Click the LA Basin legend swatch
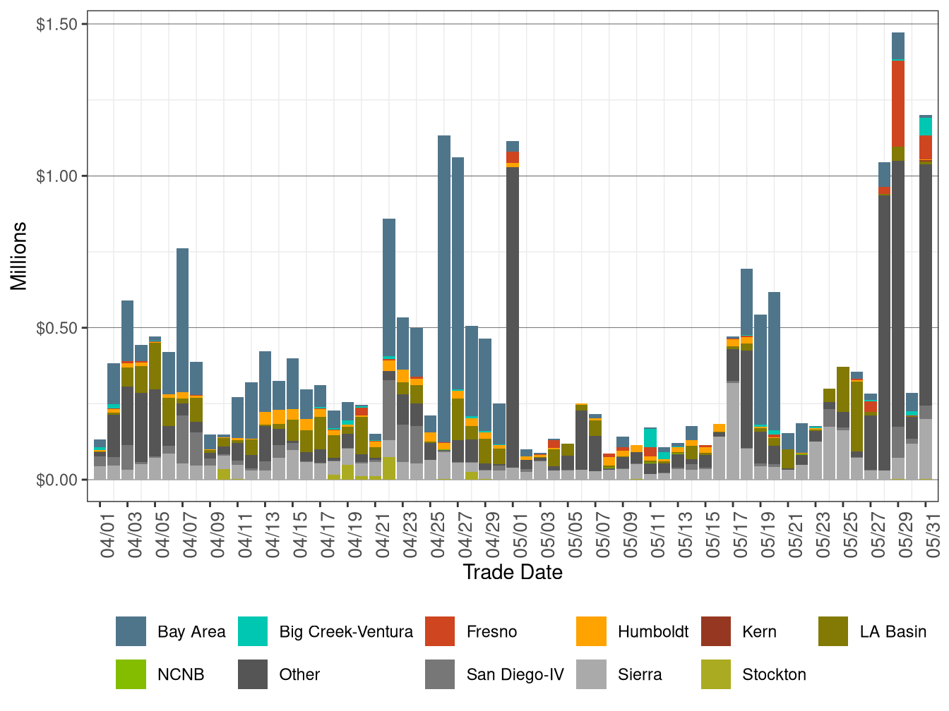 coord(833,631)
